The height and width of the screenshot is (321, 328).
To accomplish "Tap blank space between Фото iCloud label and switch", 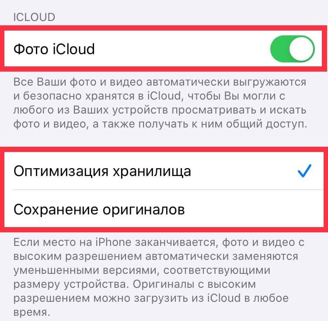I will [x=182, y=49].
